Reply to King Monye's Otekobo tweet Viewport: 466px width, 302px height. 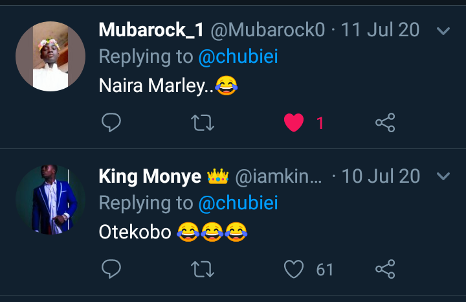pyautogui.click(x=111, y=269)
